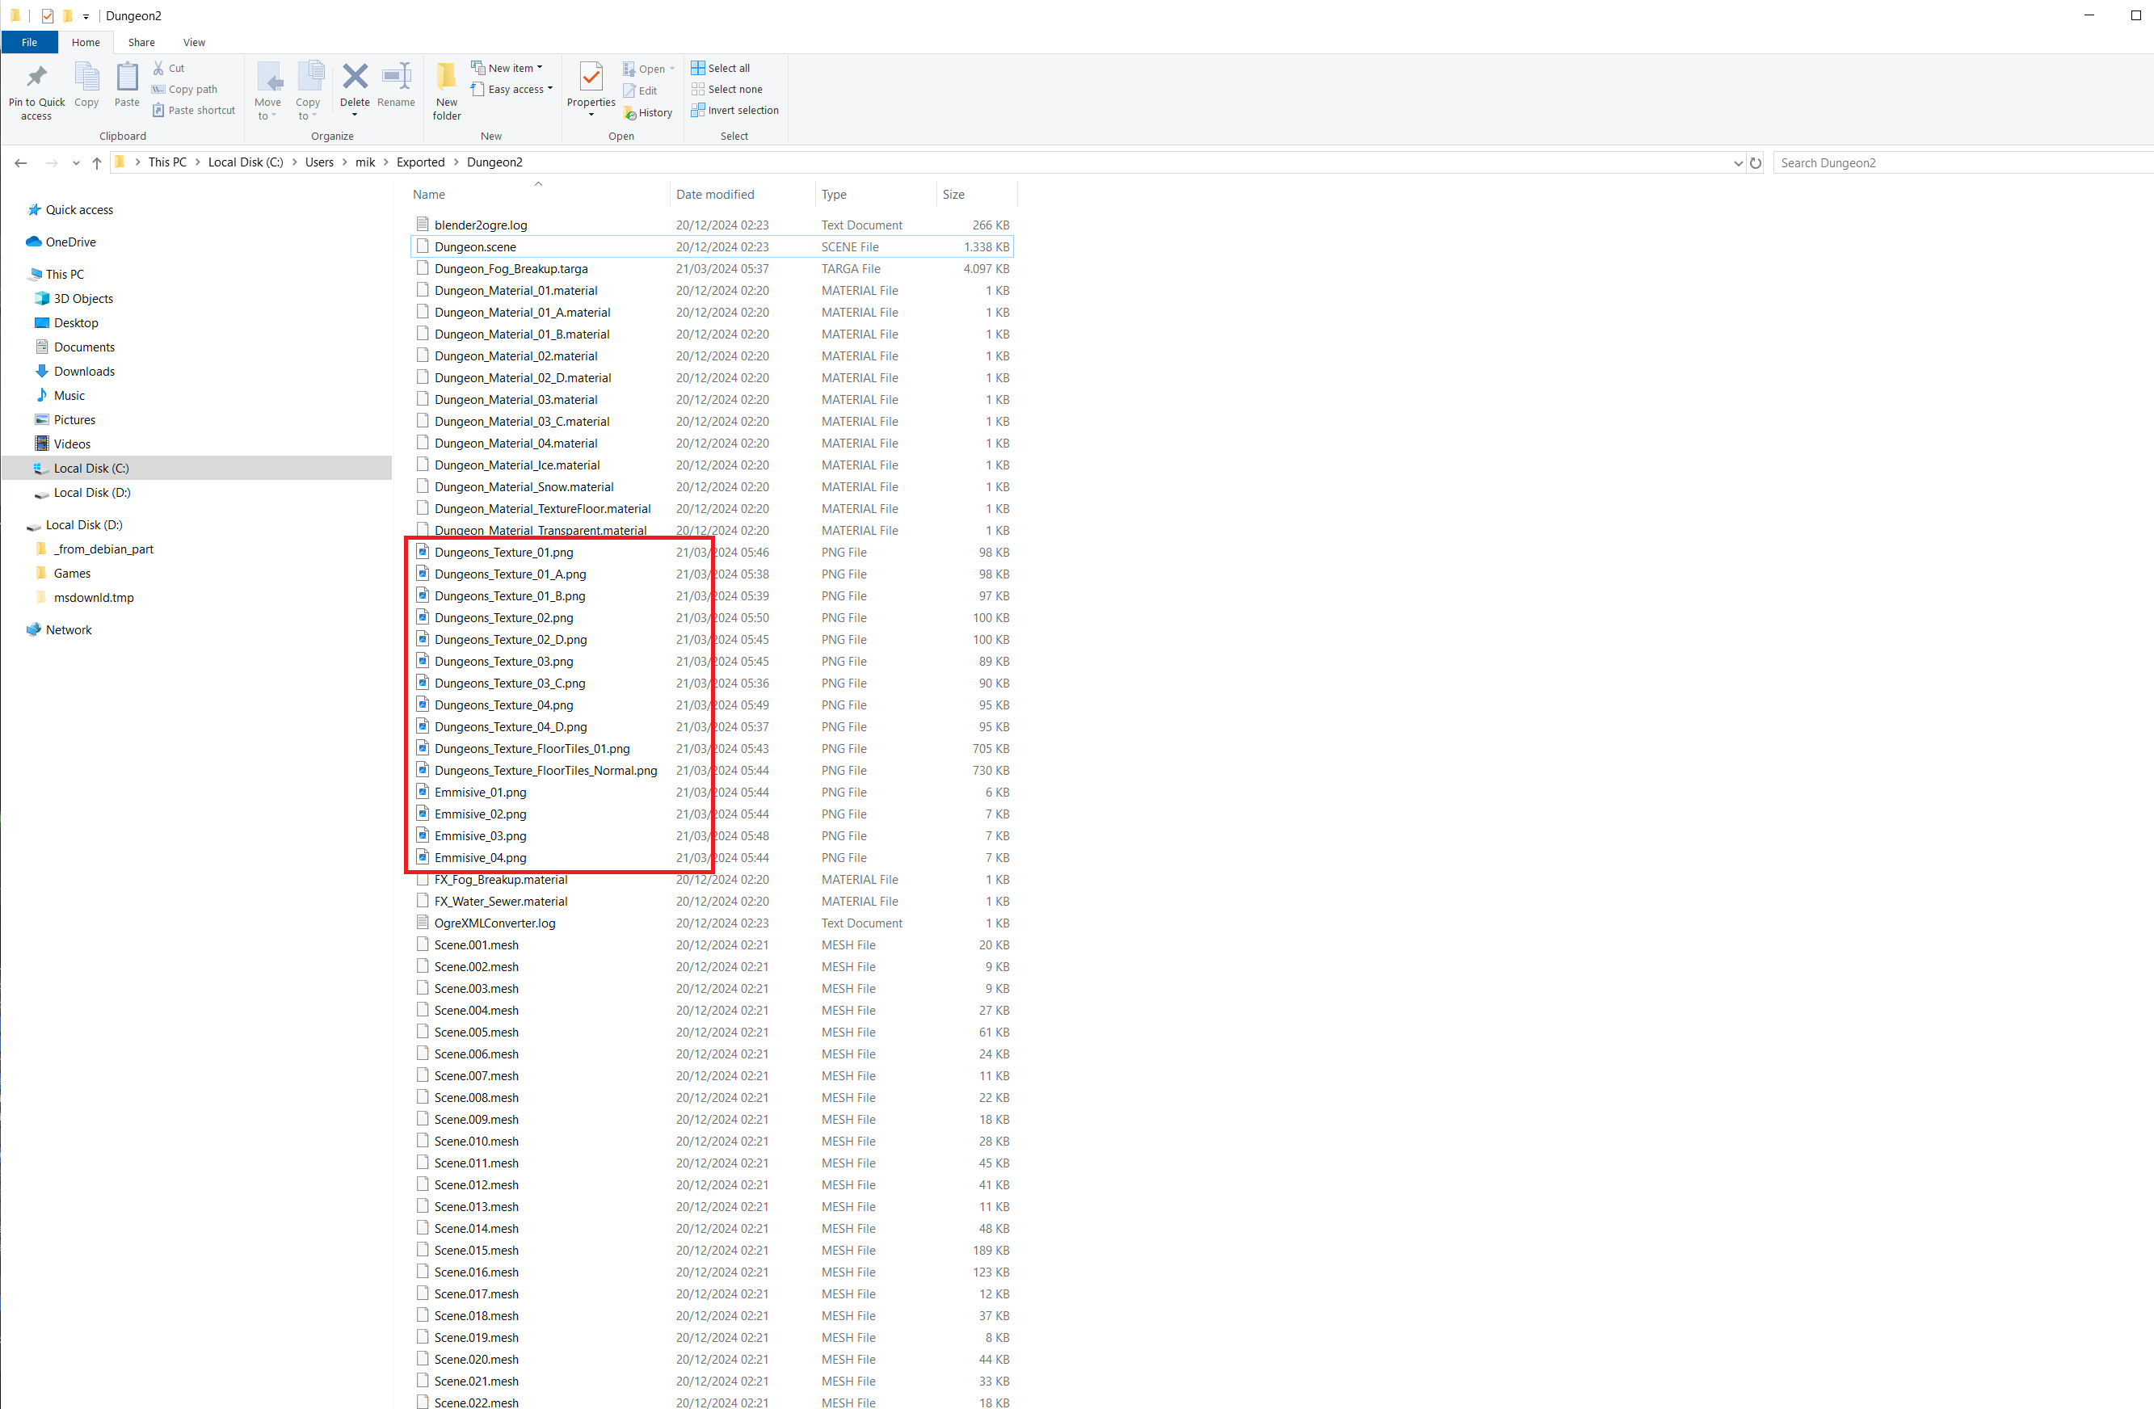Switch to the Share ribbon tab
This screenshot has height=1409, width=2154.
pos(141,43)
